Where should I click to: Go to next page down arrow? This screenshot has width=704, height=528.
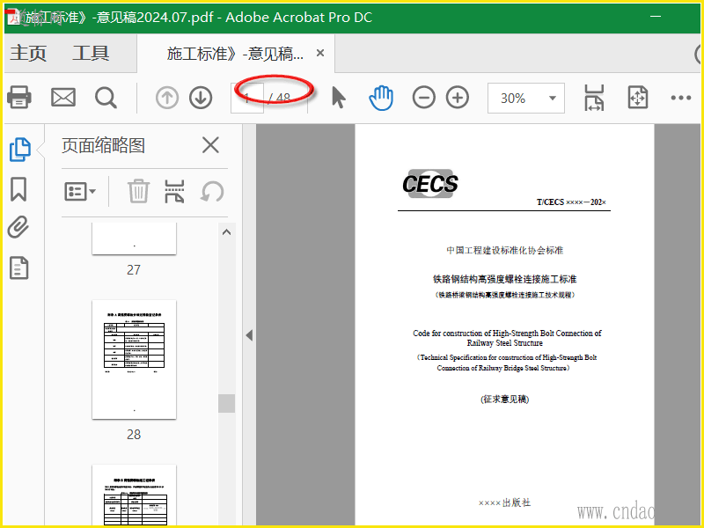(201, 98)
